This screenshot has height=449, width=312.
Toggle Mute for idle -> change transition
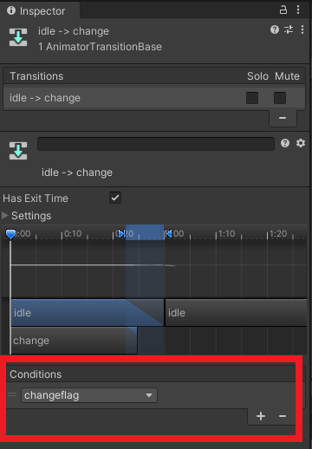point(280,98)
